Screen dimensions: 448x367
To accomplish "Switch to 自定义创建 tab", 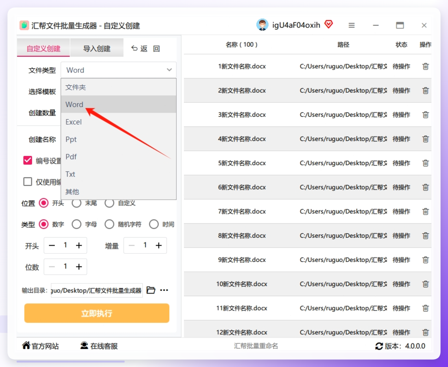I will pos(43,48).
